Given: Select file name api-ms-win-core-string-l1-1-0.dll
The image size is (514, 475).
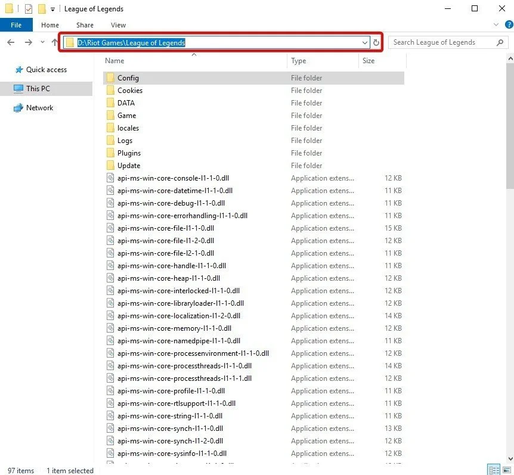Looking at the screenshot, I should tap(170, 416).
